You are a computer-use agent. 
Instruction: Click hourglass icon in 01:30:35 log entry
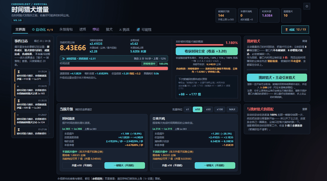(19, 101)
